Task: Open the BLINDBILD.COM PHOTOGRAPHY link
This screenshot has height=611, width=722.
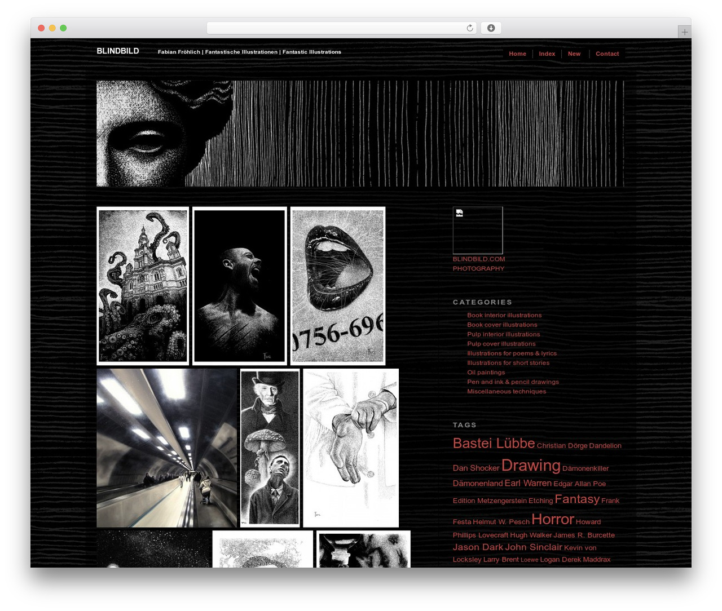Action: coord(479,264)
